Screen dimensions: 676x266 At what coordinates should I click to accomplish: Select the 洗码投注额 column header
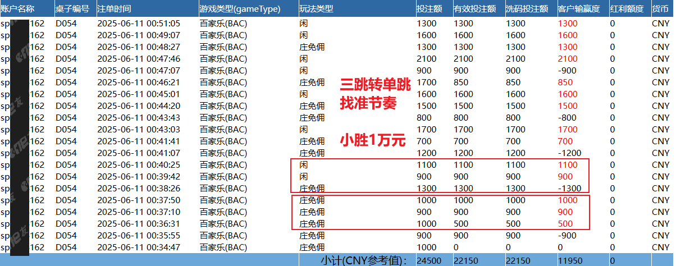[x=527, y=10]
